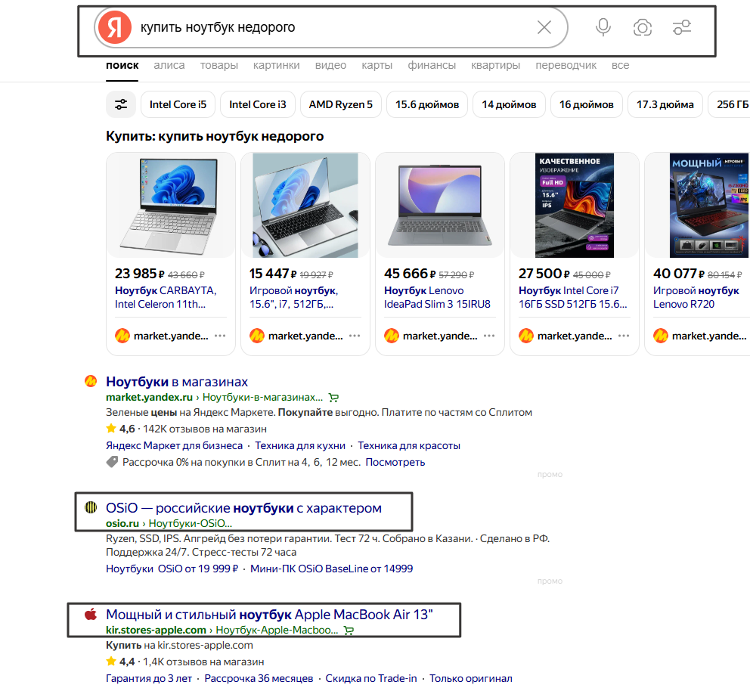Open more options for CARBAYTA laptop card
750x688 pixels.
tap(220, 336)
